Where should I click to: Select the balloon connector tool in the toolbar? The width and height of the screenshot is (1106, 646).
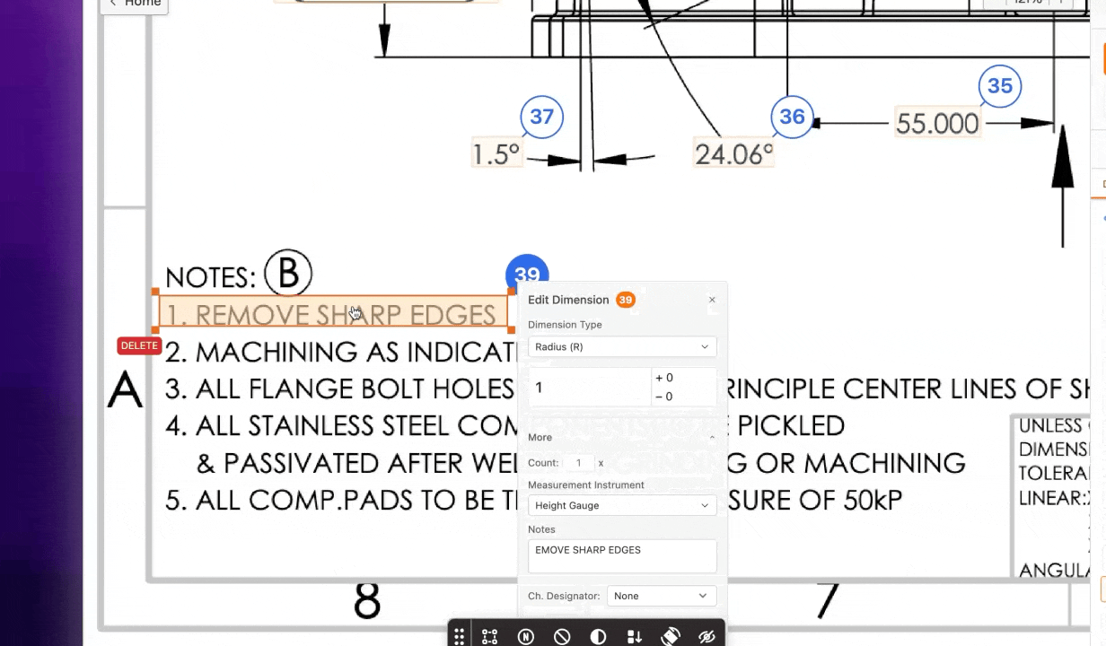click(x=490, y=635)
